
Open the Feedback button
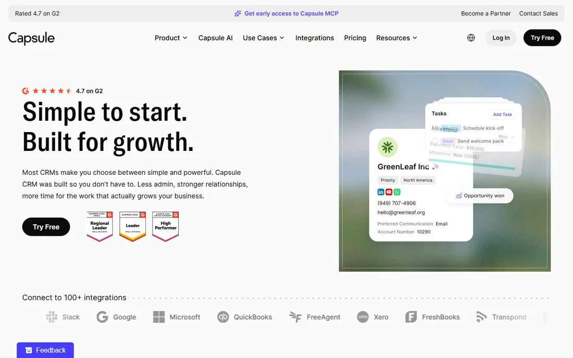tap(45, 350)
